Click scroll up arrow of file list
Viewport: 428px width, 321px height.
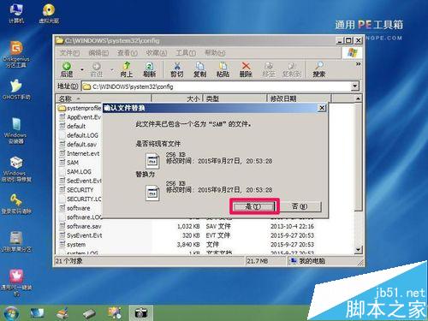pos(359,98)
